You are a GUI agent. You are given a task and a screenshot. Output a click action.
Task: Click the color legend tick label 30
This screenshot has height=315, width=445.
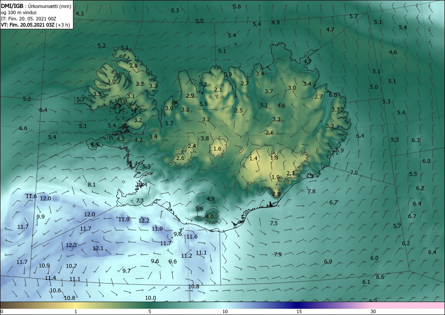tap(373, 311)
